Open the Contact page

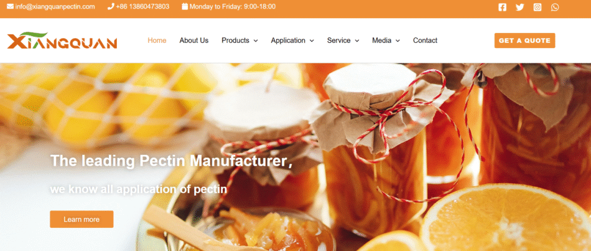point(425,40)
